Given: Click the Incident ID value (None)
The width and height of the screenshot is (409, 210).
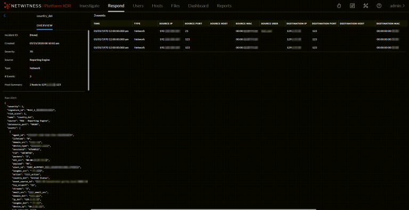Looking at the screenshot, I should (x=34, y=35).
